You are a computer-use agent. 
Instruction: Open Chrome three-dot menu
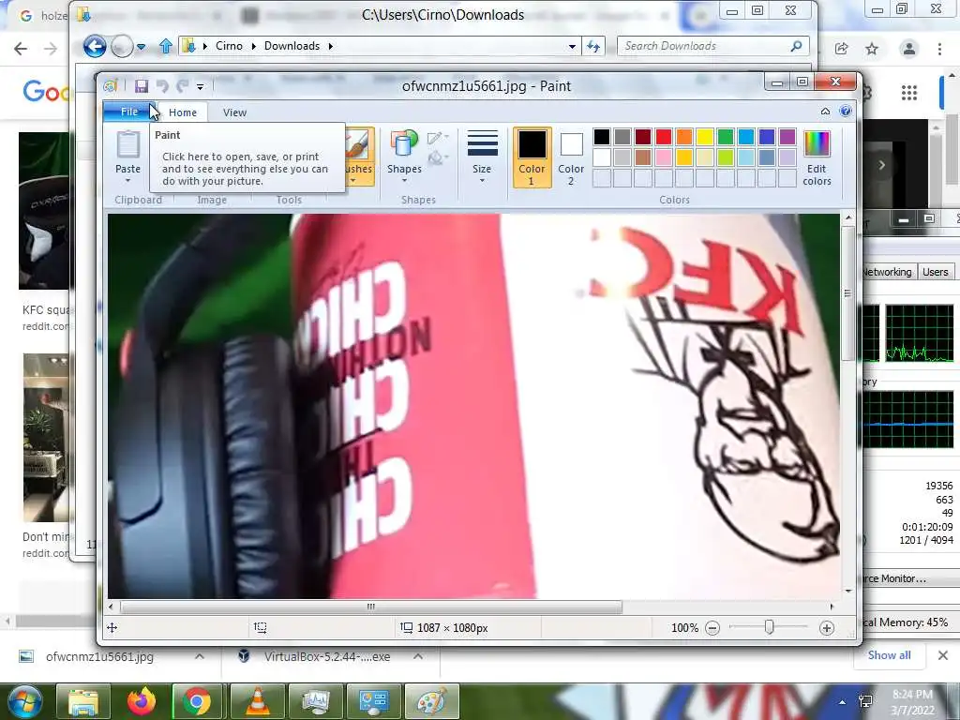click(939, 49)
